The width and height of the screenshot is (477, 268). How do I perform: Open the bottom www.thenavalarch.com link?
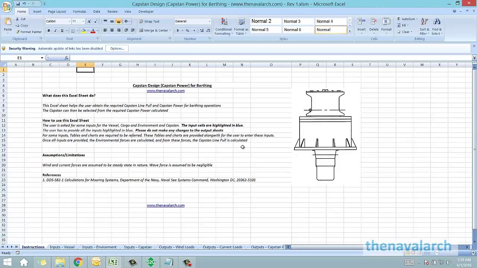coord(165,205)
